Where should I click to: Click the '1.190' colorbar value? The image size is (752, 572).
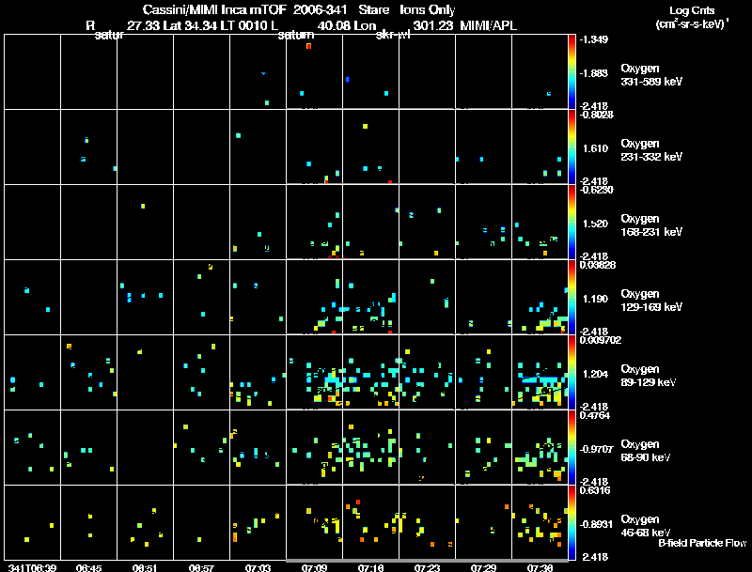tap(595, 299)
